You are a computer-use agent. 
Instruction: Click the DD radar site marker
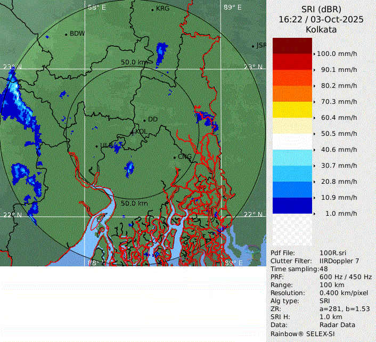coord(144,120)
